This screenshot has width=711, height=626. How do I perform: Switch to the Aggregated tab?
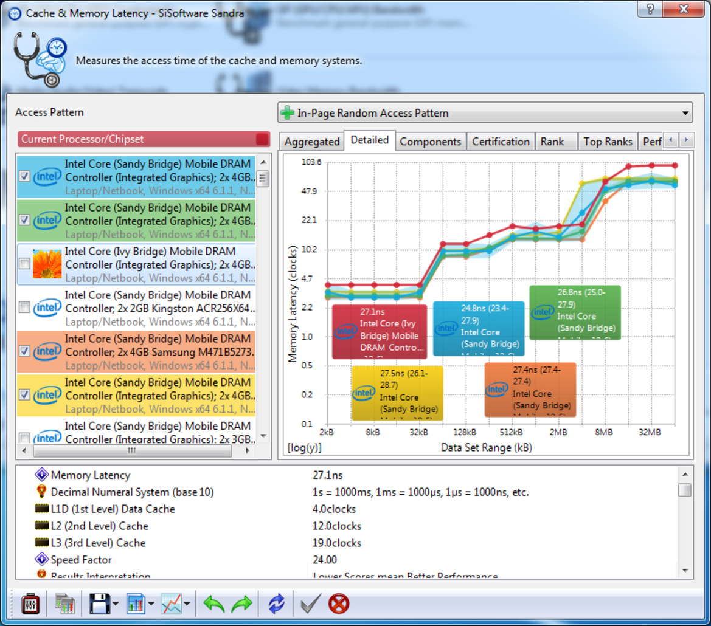tap(312, 142)
